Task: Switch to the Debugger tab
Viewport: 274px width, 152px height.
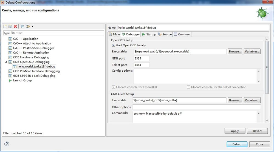Action: tap(131, 34)
